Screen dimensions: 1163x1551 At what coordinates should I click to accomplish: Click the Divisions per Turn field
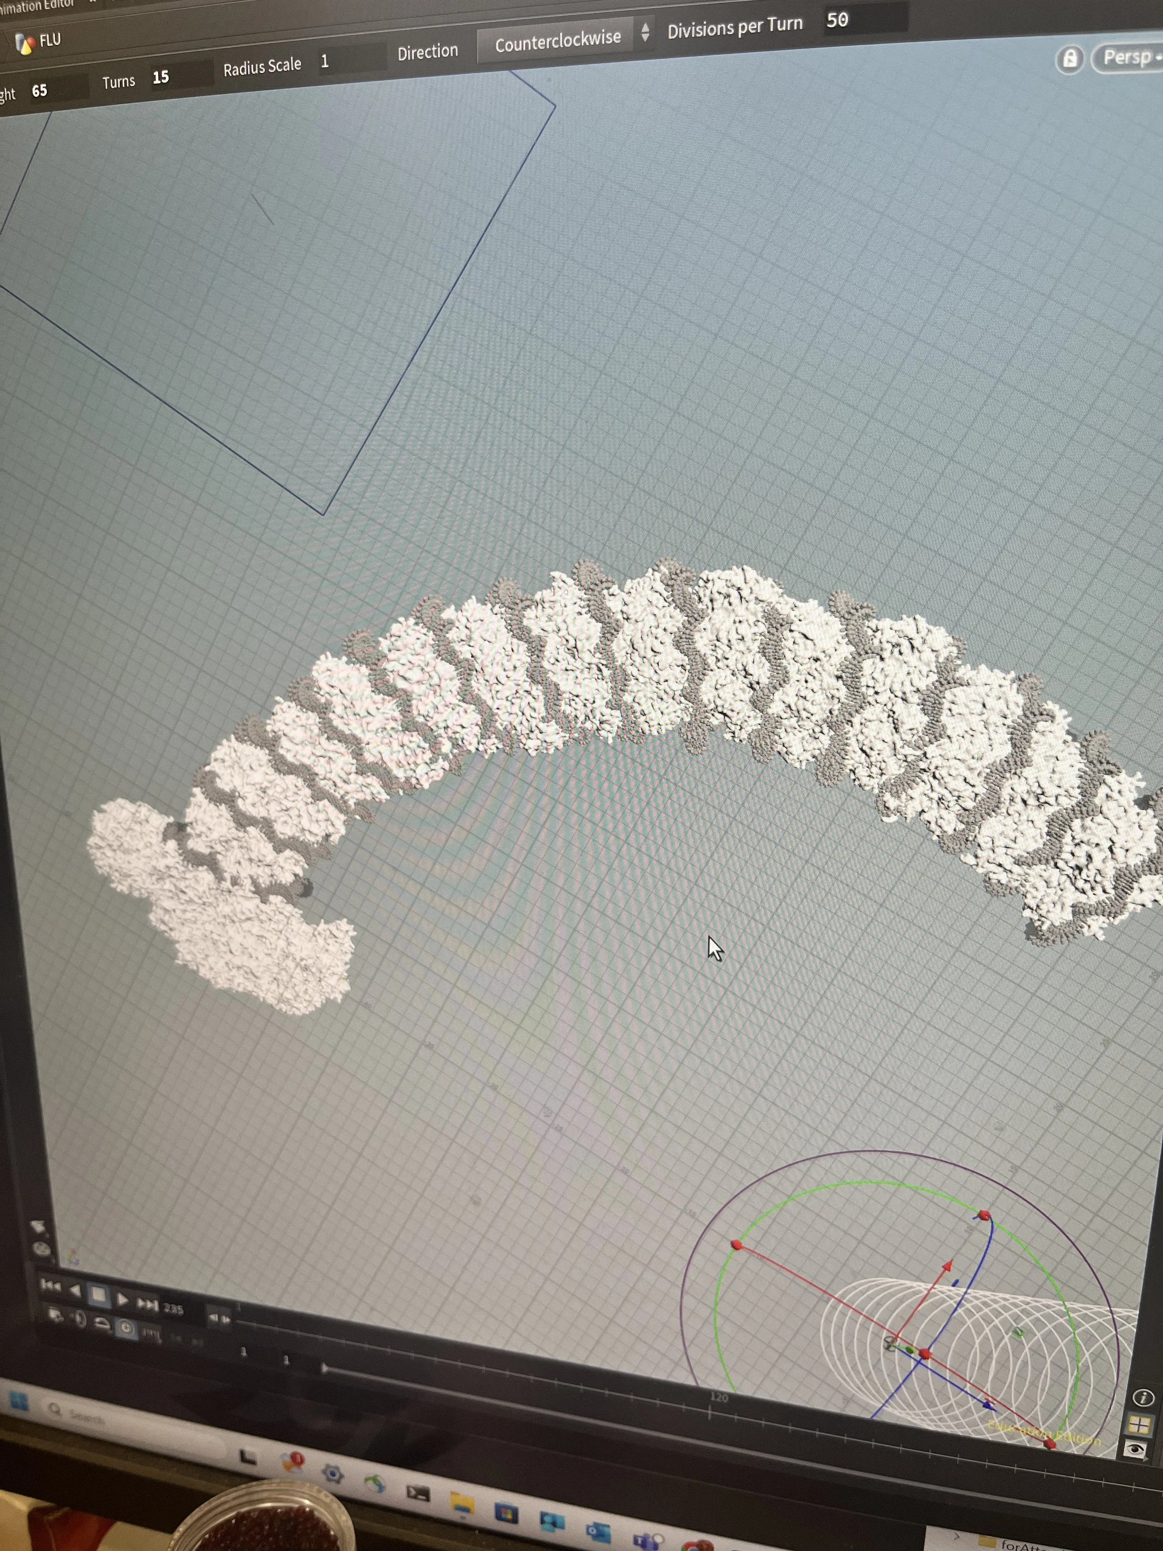point(865,18)
